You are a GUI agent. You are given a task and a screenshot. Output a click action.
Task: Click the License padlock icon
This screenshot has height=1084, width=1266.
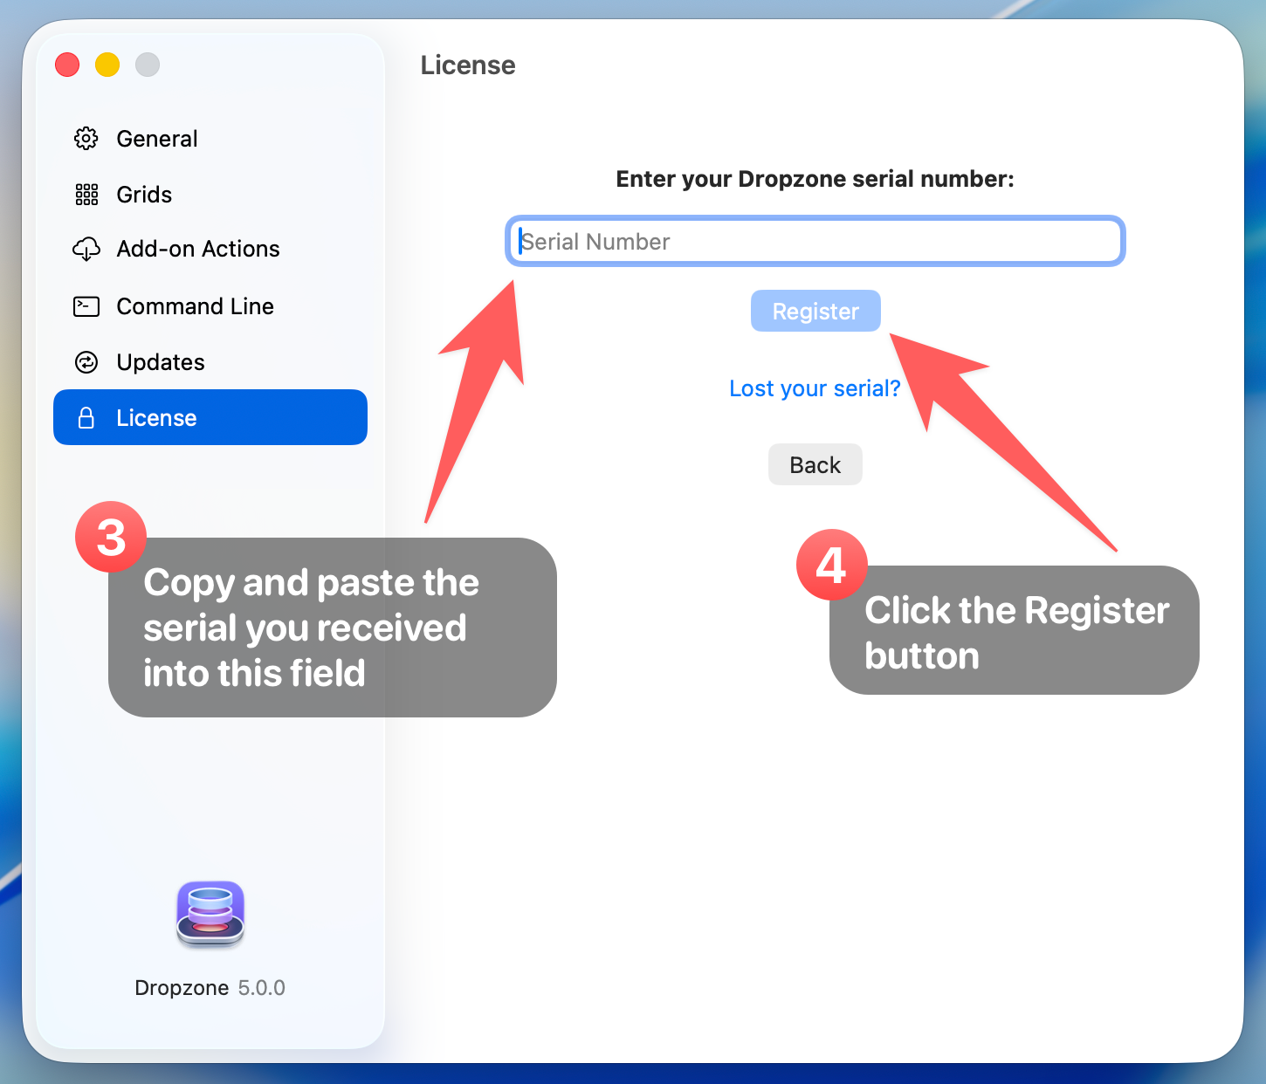(86, 418)
